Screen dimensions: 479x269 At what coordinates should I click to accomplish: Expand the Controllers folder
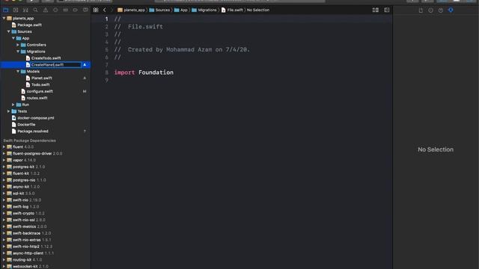coord(18,45)
